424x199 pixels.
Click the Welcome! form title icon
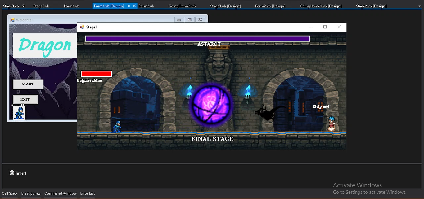click(12, 20)
